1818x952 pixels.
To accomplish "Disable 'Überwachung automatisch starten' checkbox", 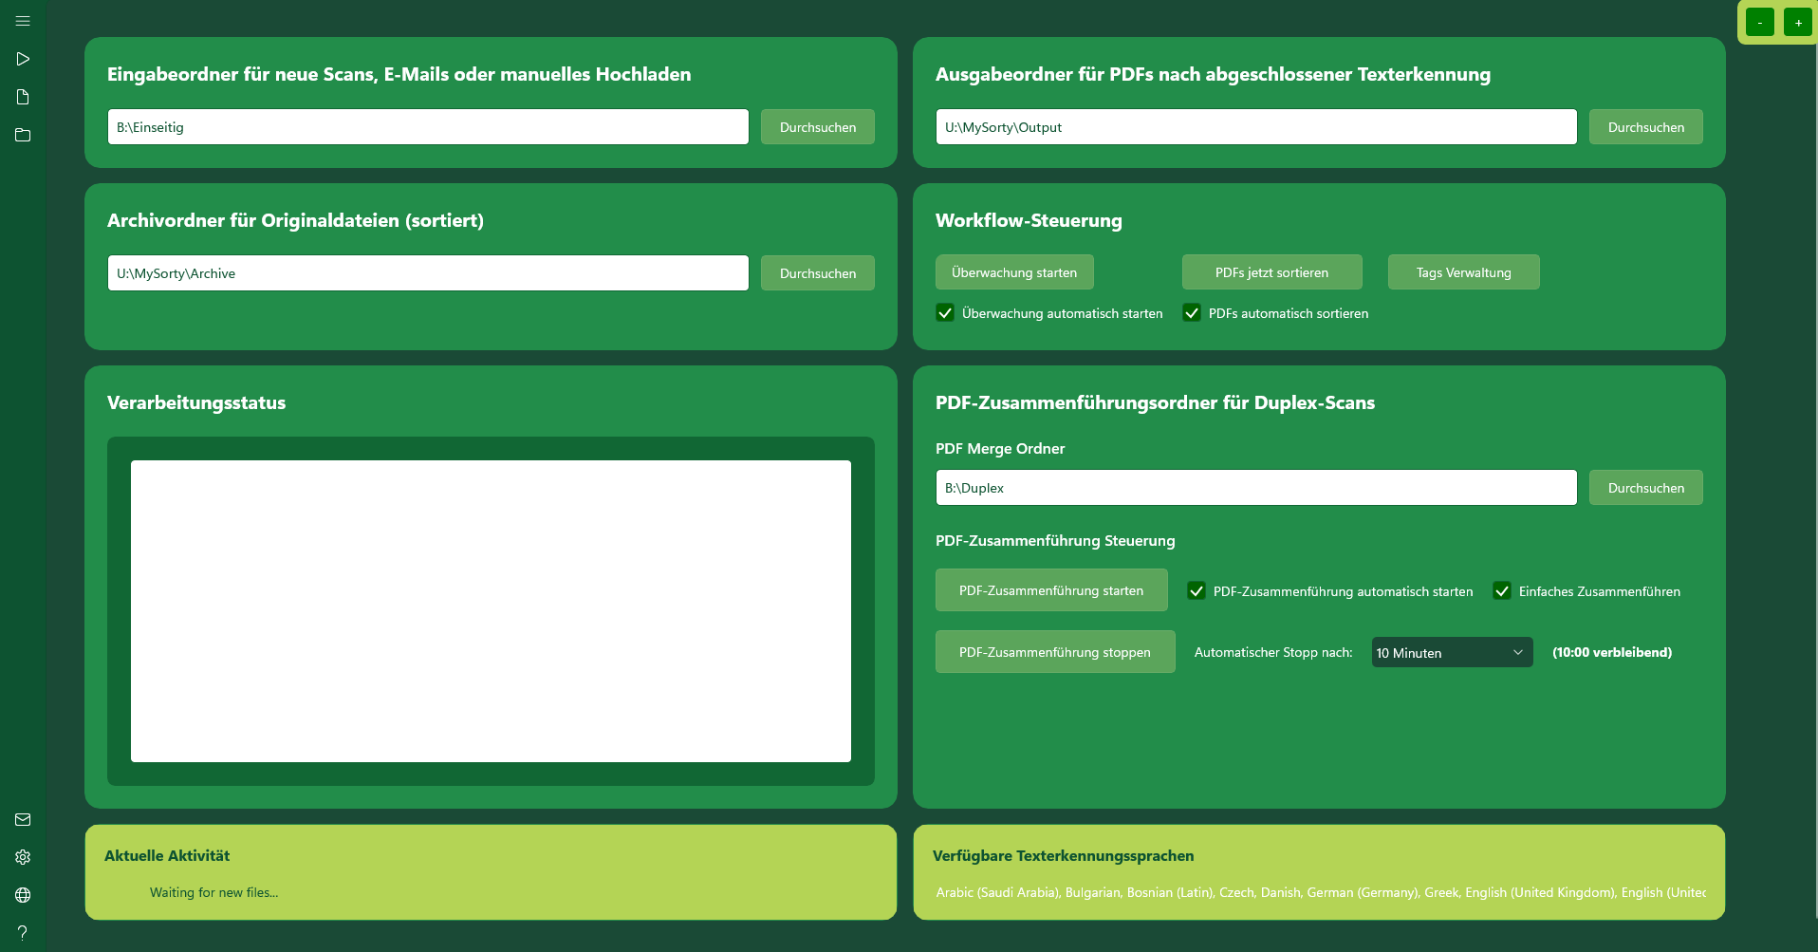I will (x=945, y=313).
